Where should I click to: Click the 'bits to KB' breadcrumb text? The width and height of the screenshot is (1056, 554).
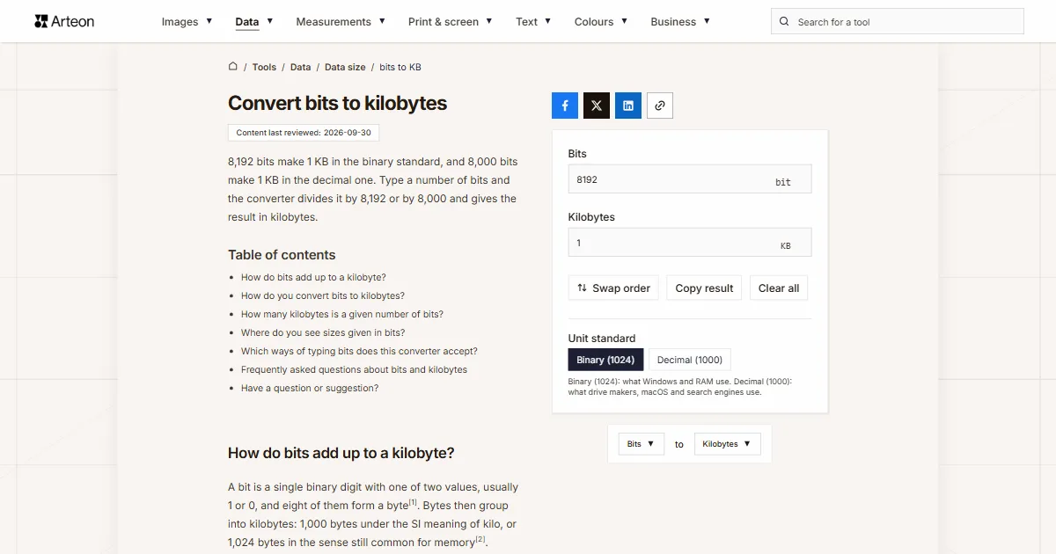400,67
